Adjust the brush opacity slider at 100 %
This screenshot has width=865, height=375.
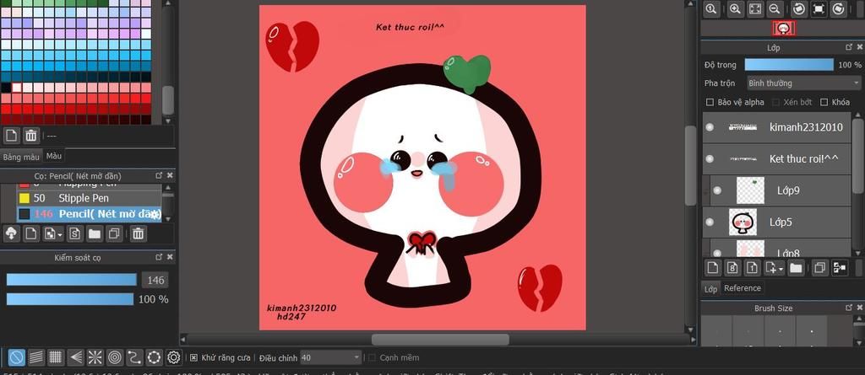[x=70, y=299]
